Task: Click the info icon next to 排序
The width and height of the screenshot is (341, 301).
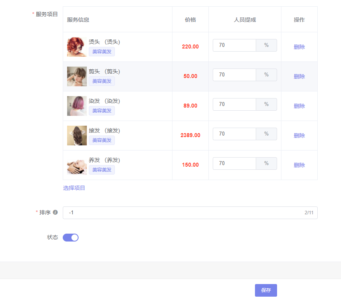Action: click(55, 212)
